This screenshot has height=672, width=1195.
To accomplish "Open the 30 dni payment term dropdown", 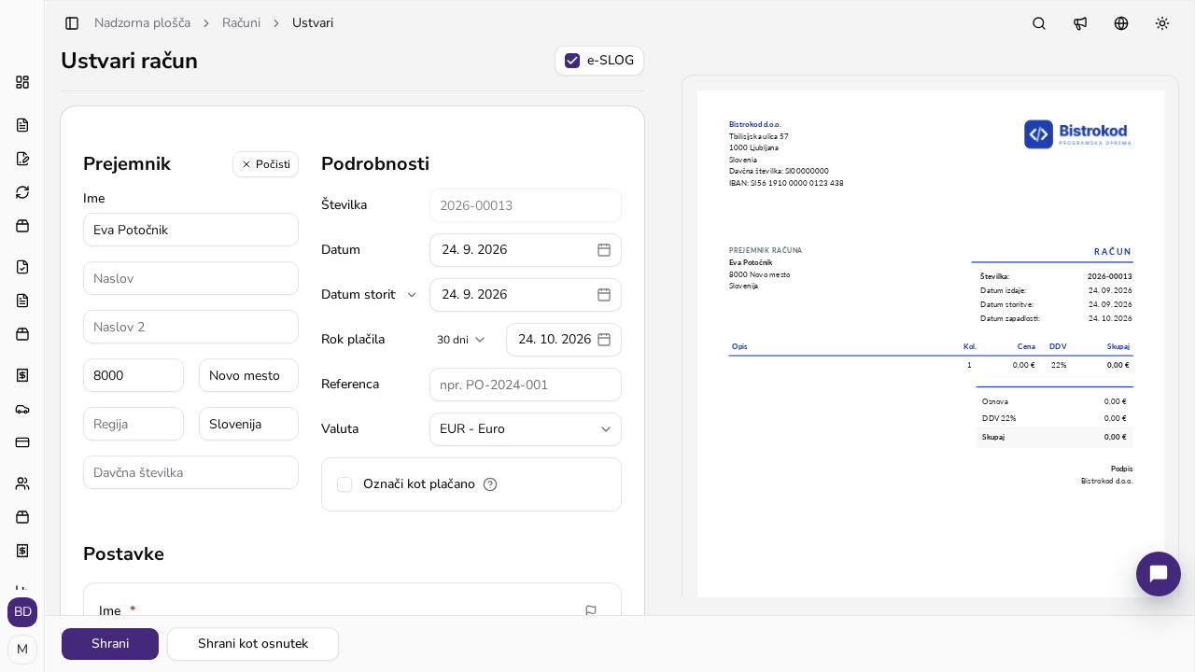I will 461,340.
